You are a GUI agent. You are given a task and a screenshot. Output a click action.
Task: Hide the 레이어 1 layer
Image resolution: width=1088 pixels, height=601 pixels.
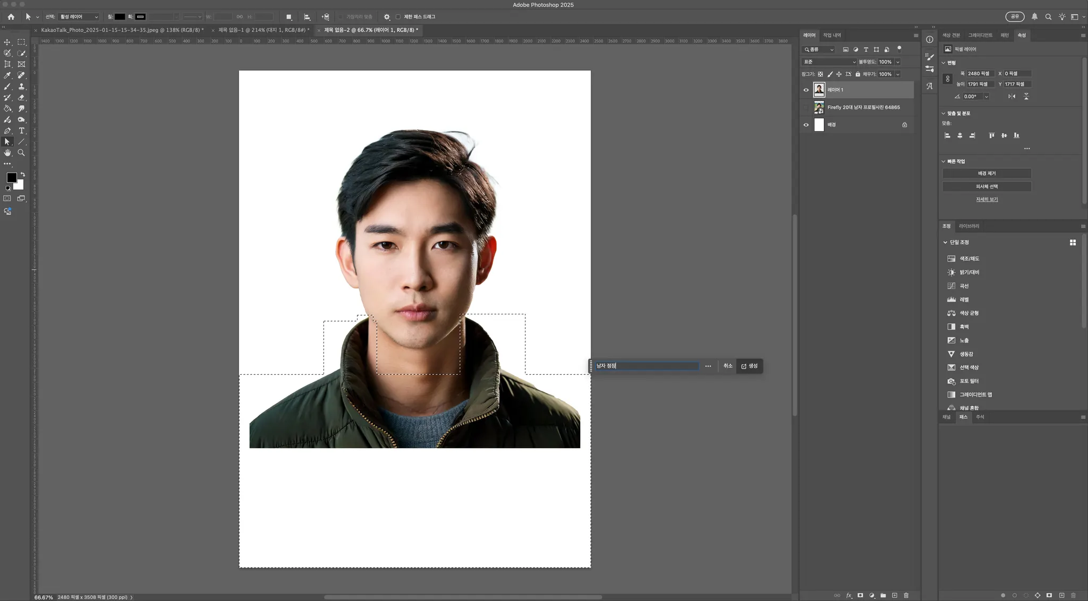[x=806, y=90]
